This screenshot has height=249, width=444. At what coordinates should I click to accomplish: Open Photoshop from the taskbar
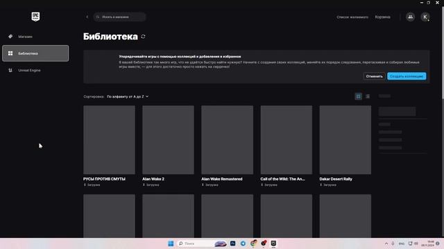coord(233,243)
